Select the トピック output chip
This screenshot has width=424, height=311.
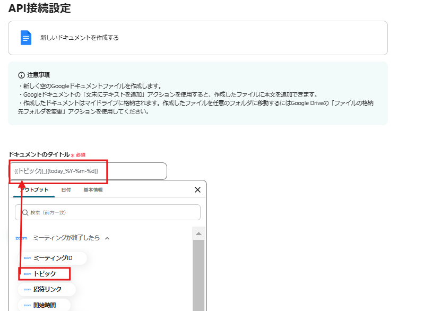(x=45, y=274)
